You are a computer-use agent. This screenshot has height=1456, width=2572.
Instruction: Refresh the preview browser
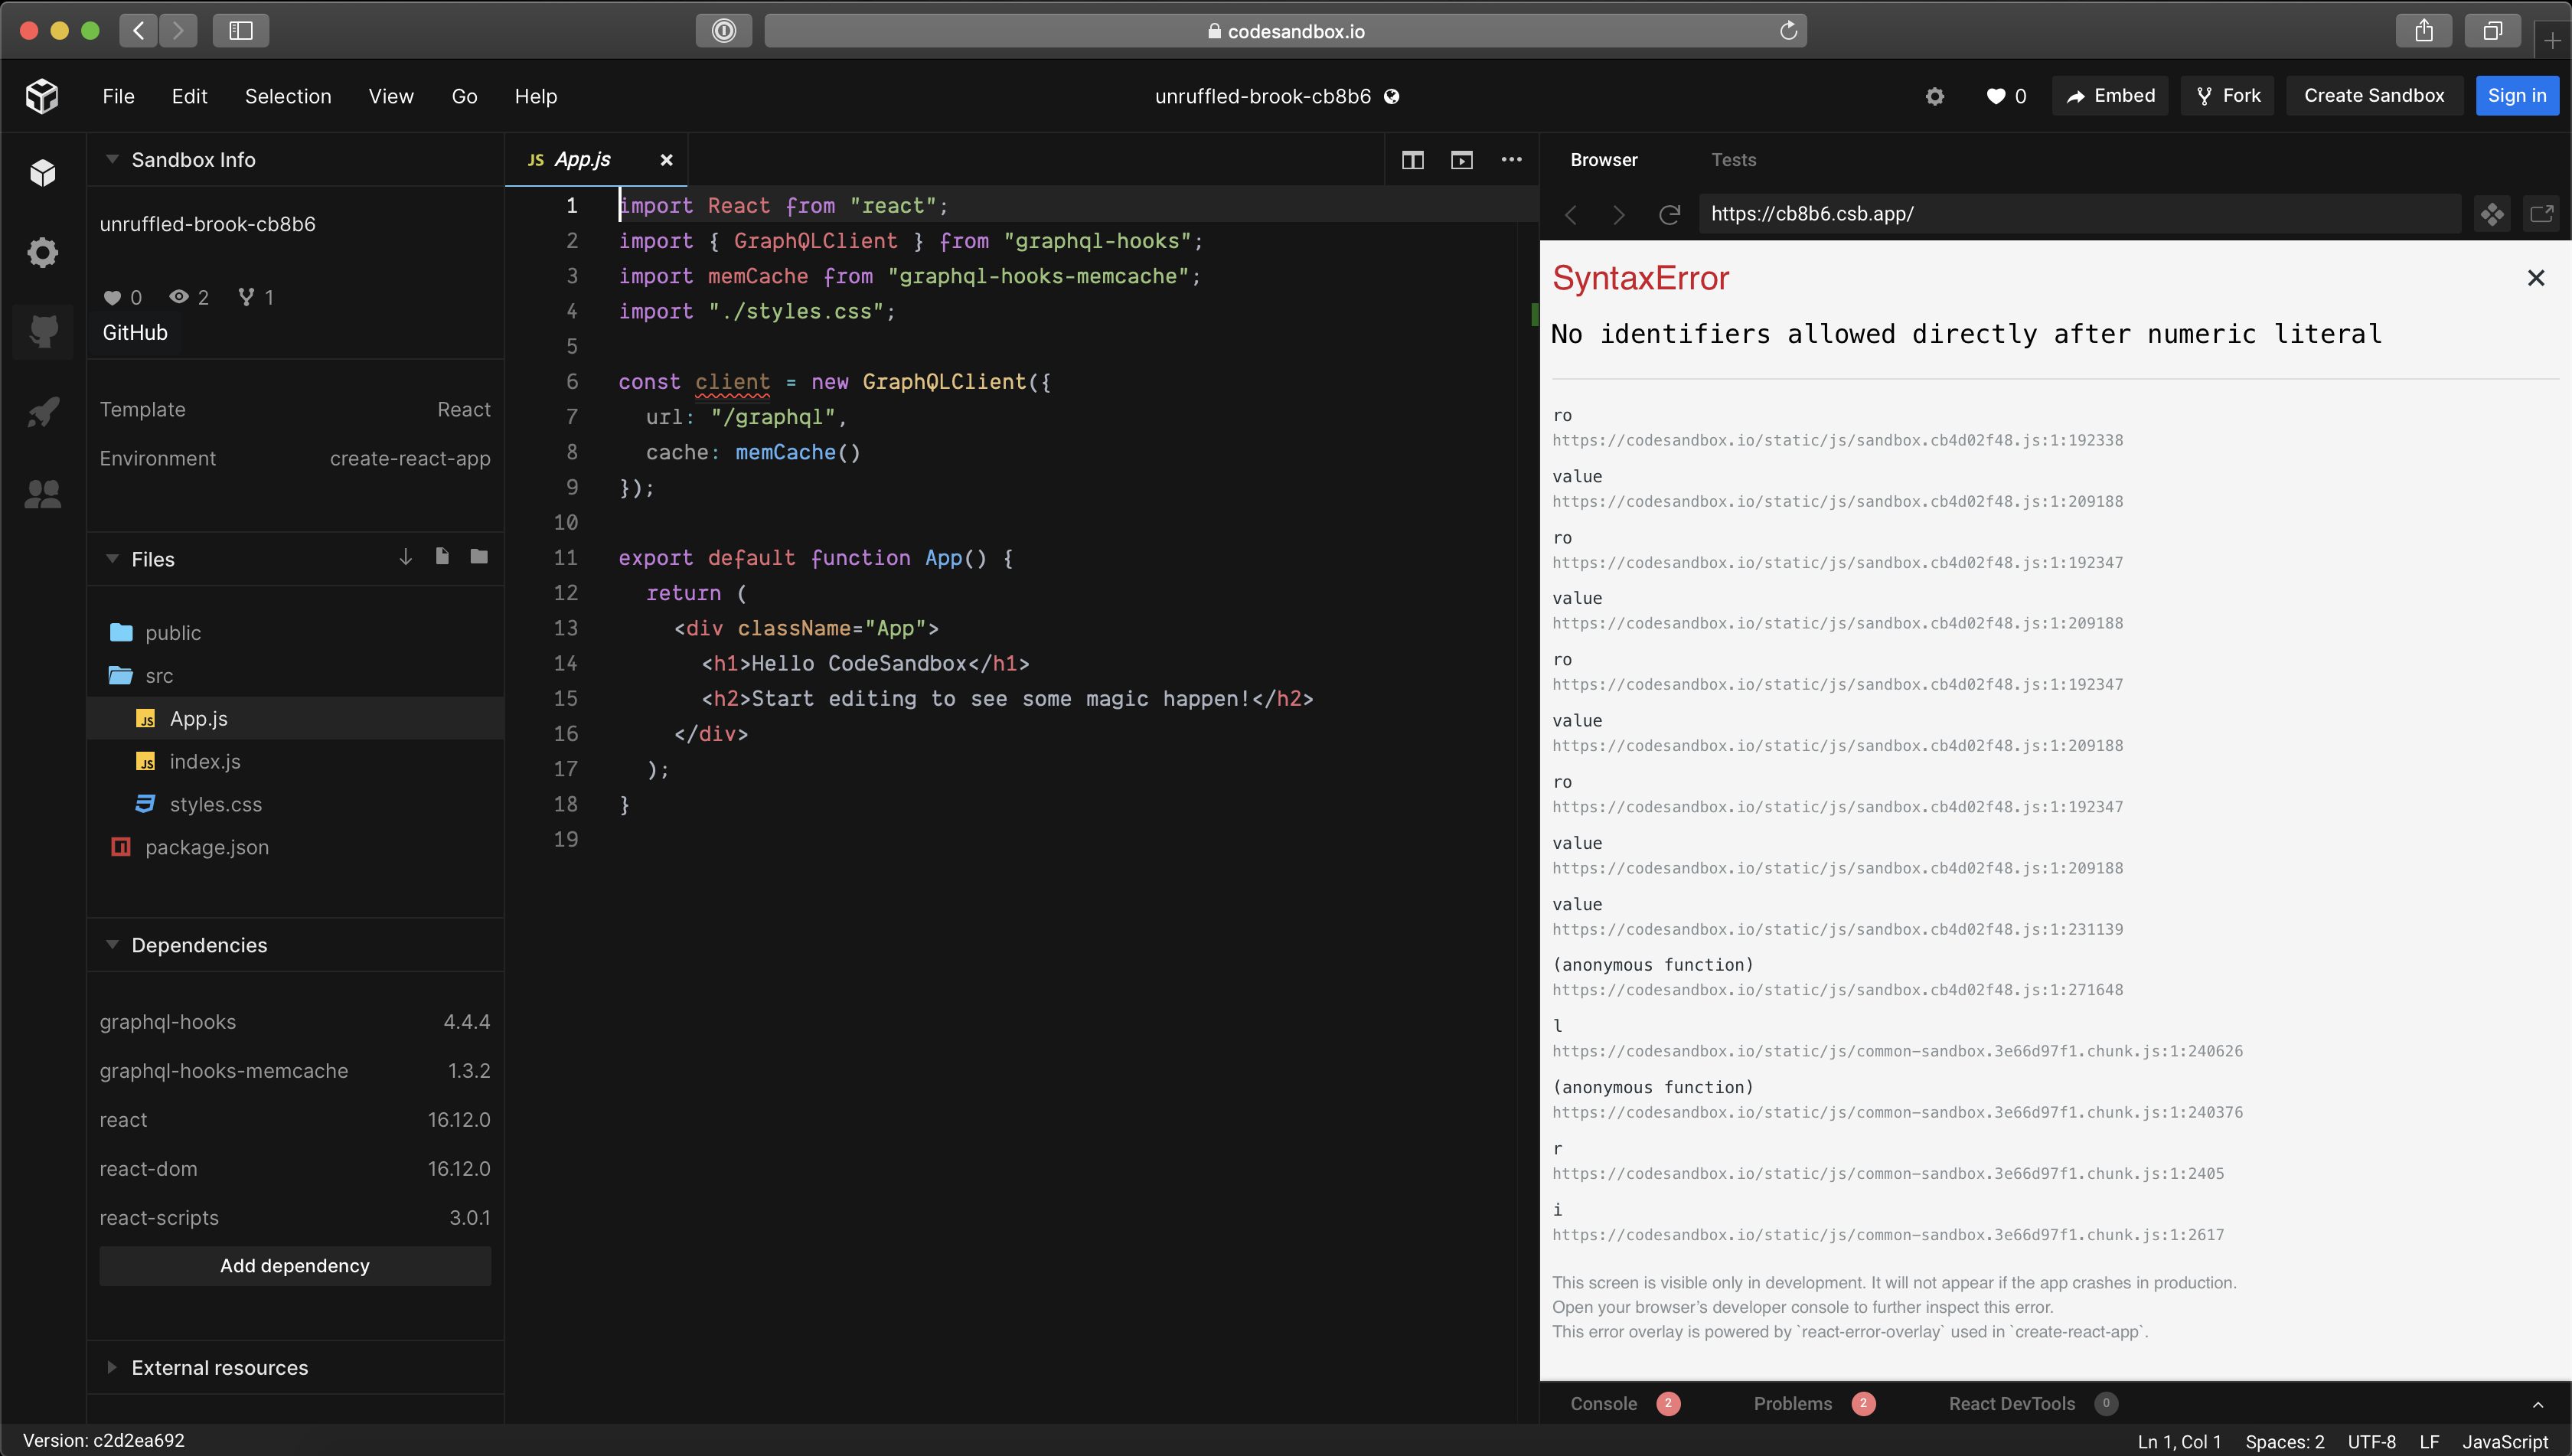(1668, 214)
